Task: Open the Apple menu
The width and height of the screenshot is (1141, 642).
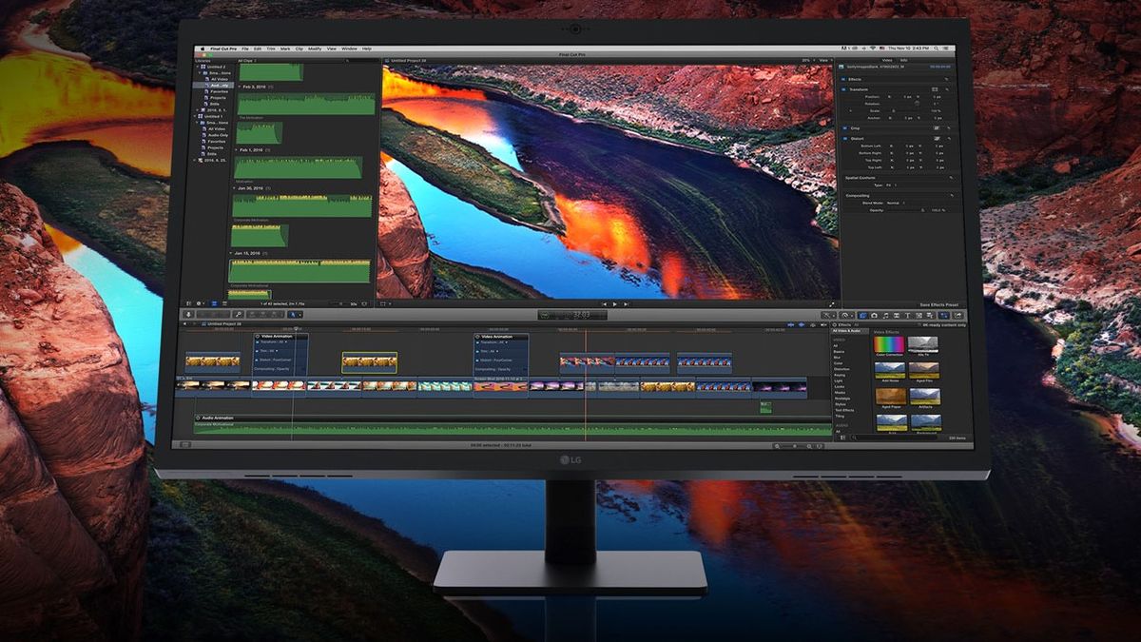Action: tap(203, 49)
